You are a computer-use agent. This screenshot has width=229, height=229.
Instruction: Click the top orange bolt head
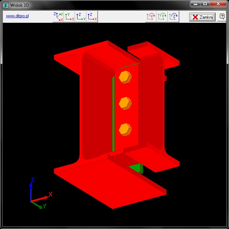125,77
